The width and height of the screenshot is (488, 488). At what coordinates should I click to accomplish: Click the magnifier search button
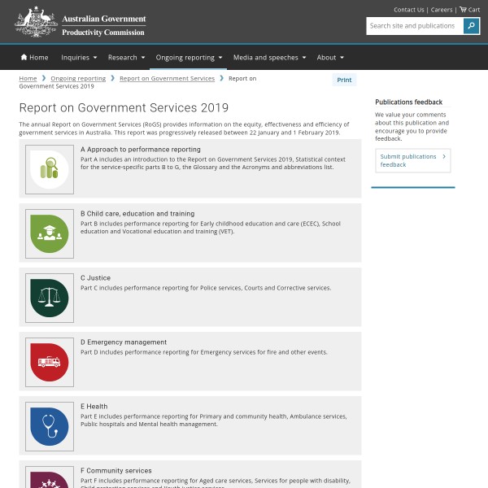coord(471,26)
